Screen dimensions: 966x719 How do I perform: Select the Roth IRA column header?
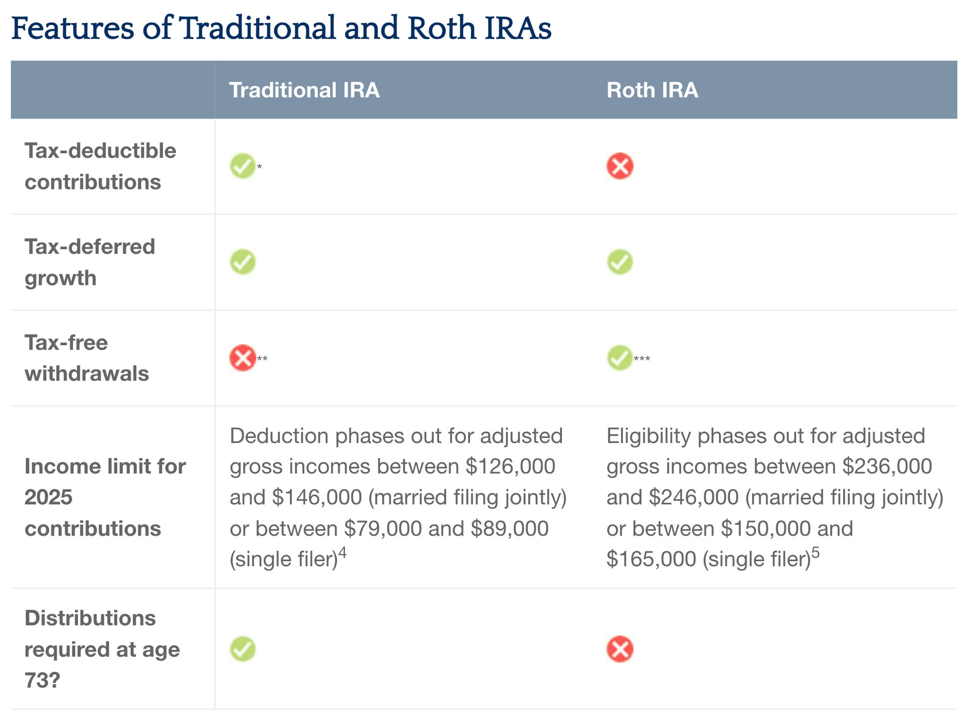[x=653, y=90]
